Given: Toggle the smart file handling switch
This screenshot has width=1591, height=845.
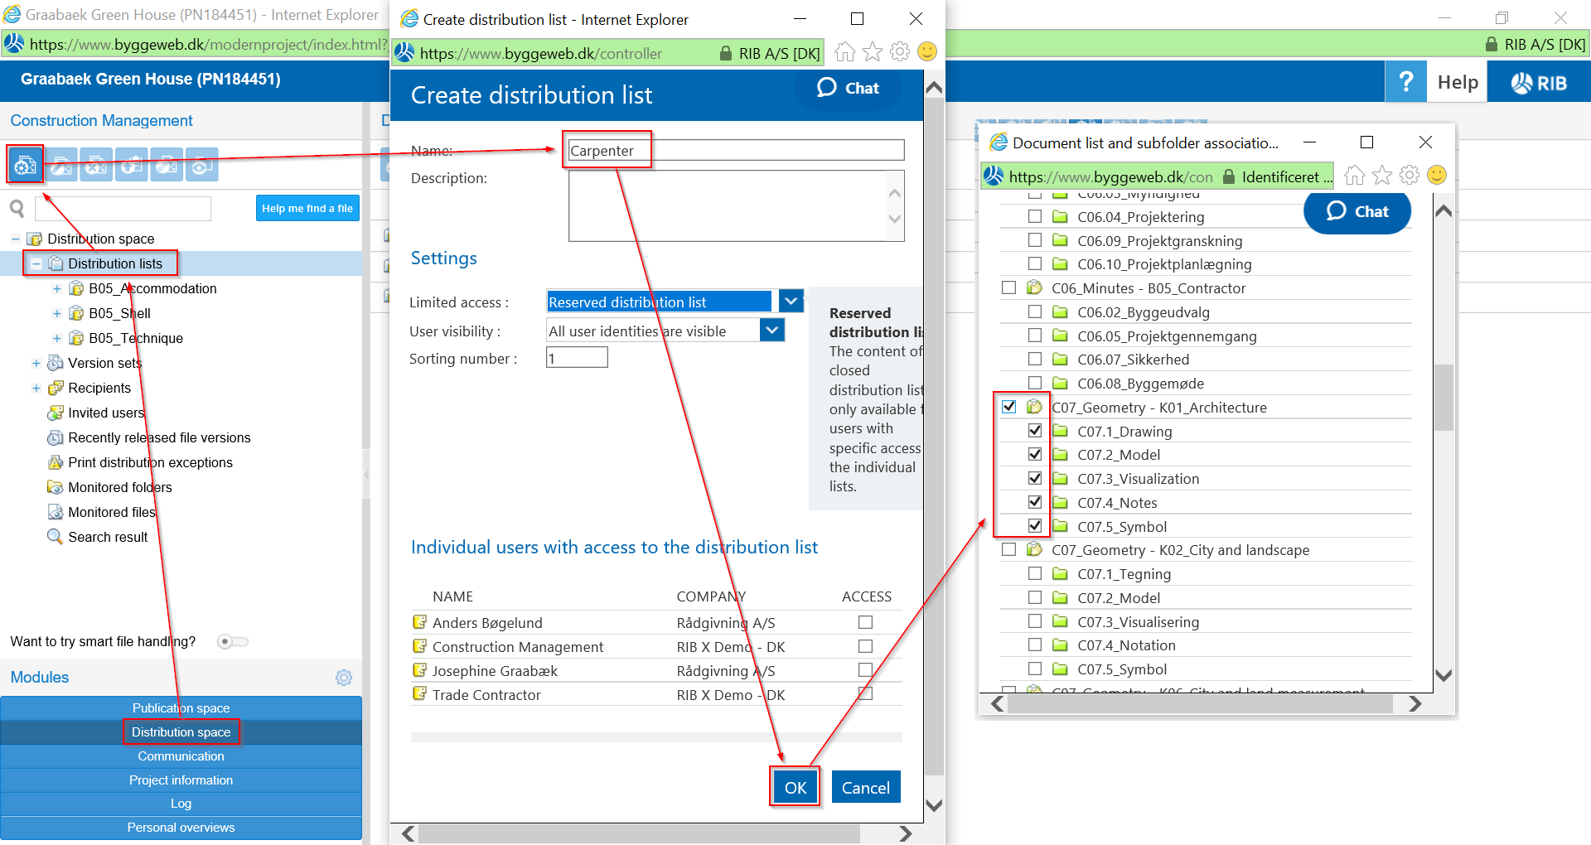Looking at the screenshot, I should pos(232,641).
